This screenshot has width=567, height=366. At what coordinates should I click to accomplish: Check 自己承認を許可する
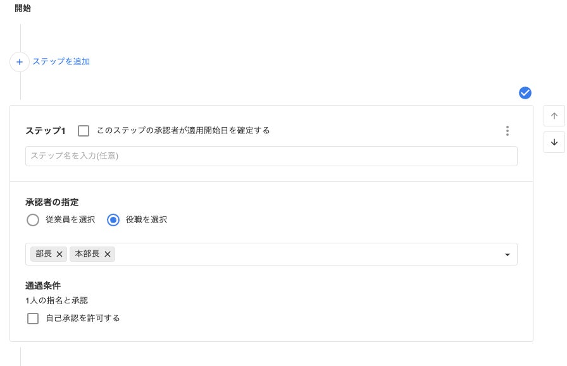click(x=33, y=319)
